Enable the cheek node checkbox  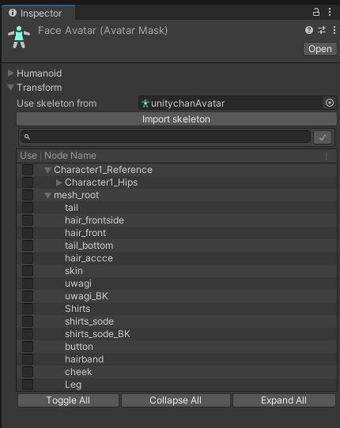pos(28,372)
